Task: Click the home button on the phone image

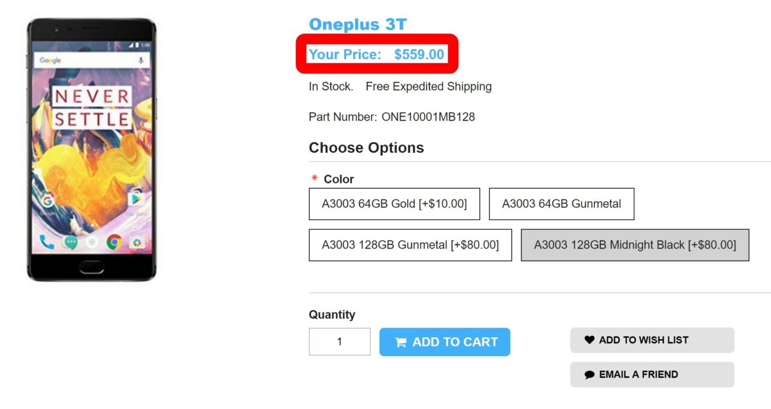Action: 92,265
